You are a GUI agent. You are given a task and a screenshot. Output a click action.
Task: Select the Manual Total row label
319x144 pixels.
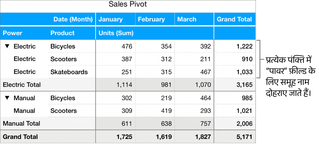21,123
